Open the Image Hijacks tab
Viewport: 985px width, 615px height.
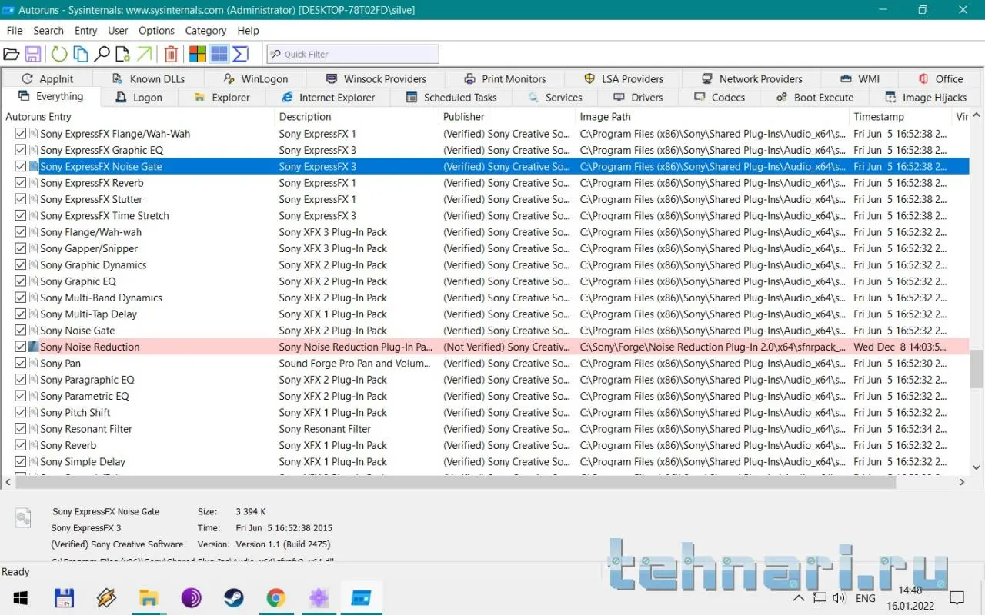927,98
